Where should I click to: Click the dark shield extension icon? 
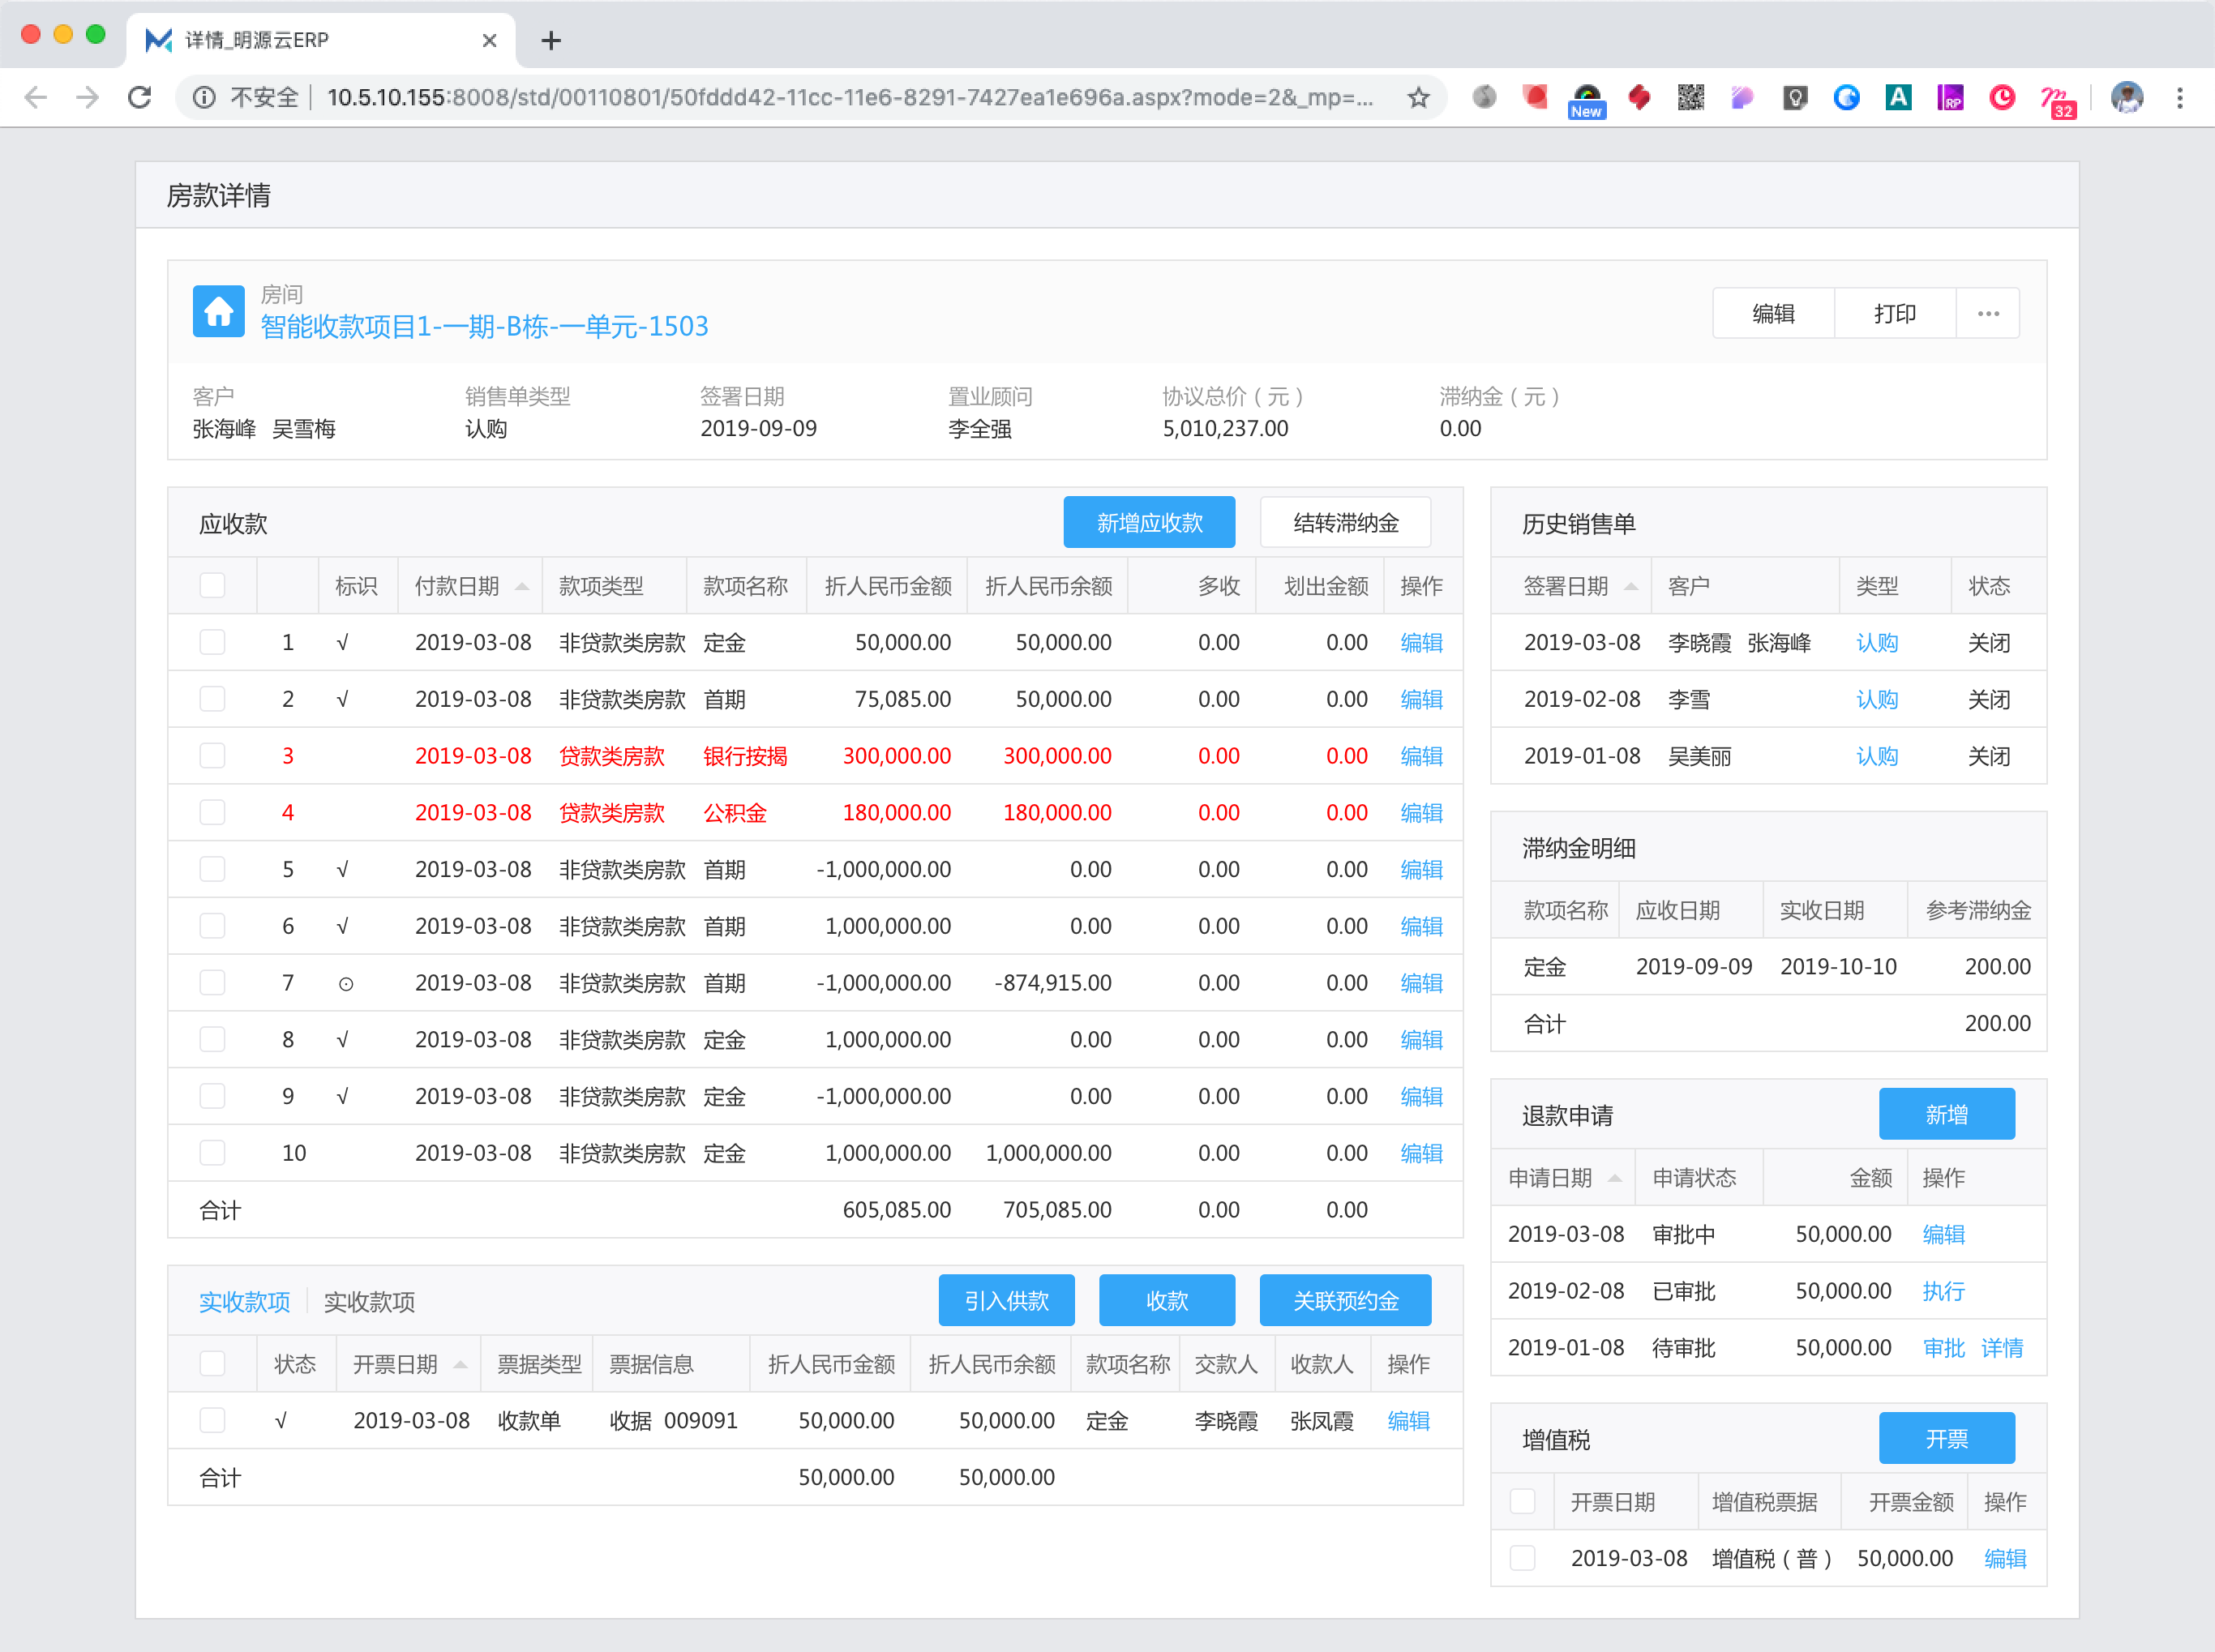click(1795, 97)
